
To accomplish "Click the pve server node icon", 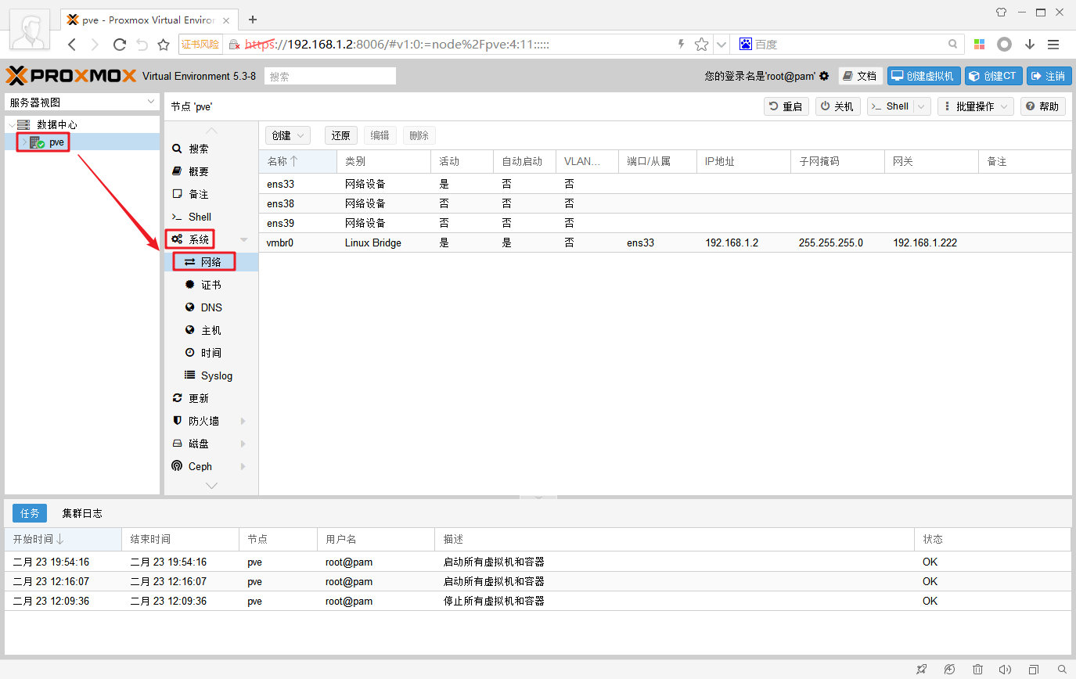I will (x=37, y=142).
